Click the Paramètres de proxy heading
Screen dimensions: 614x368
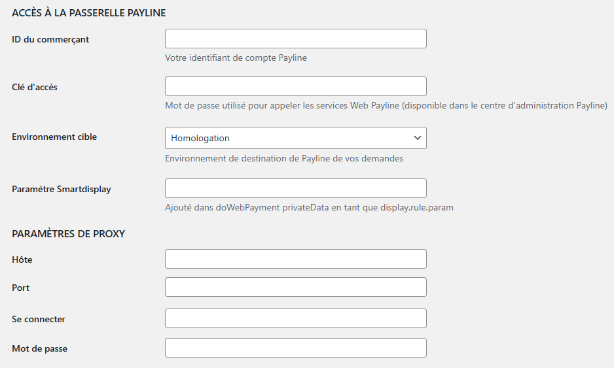pyautogui.click(x=69, y=234)
